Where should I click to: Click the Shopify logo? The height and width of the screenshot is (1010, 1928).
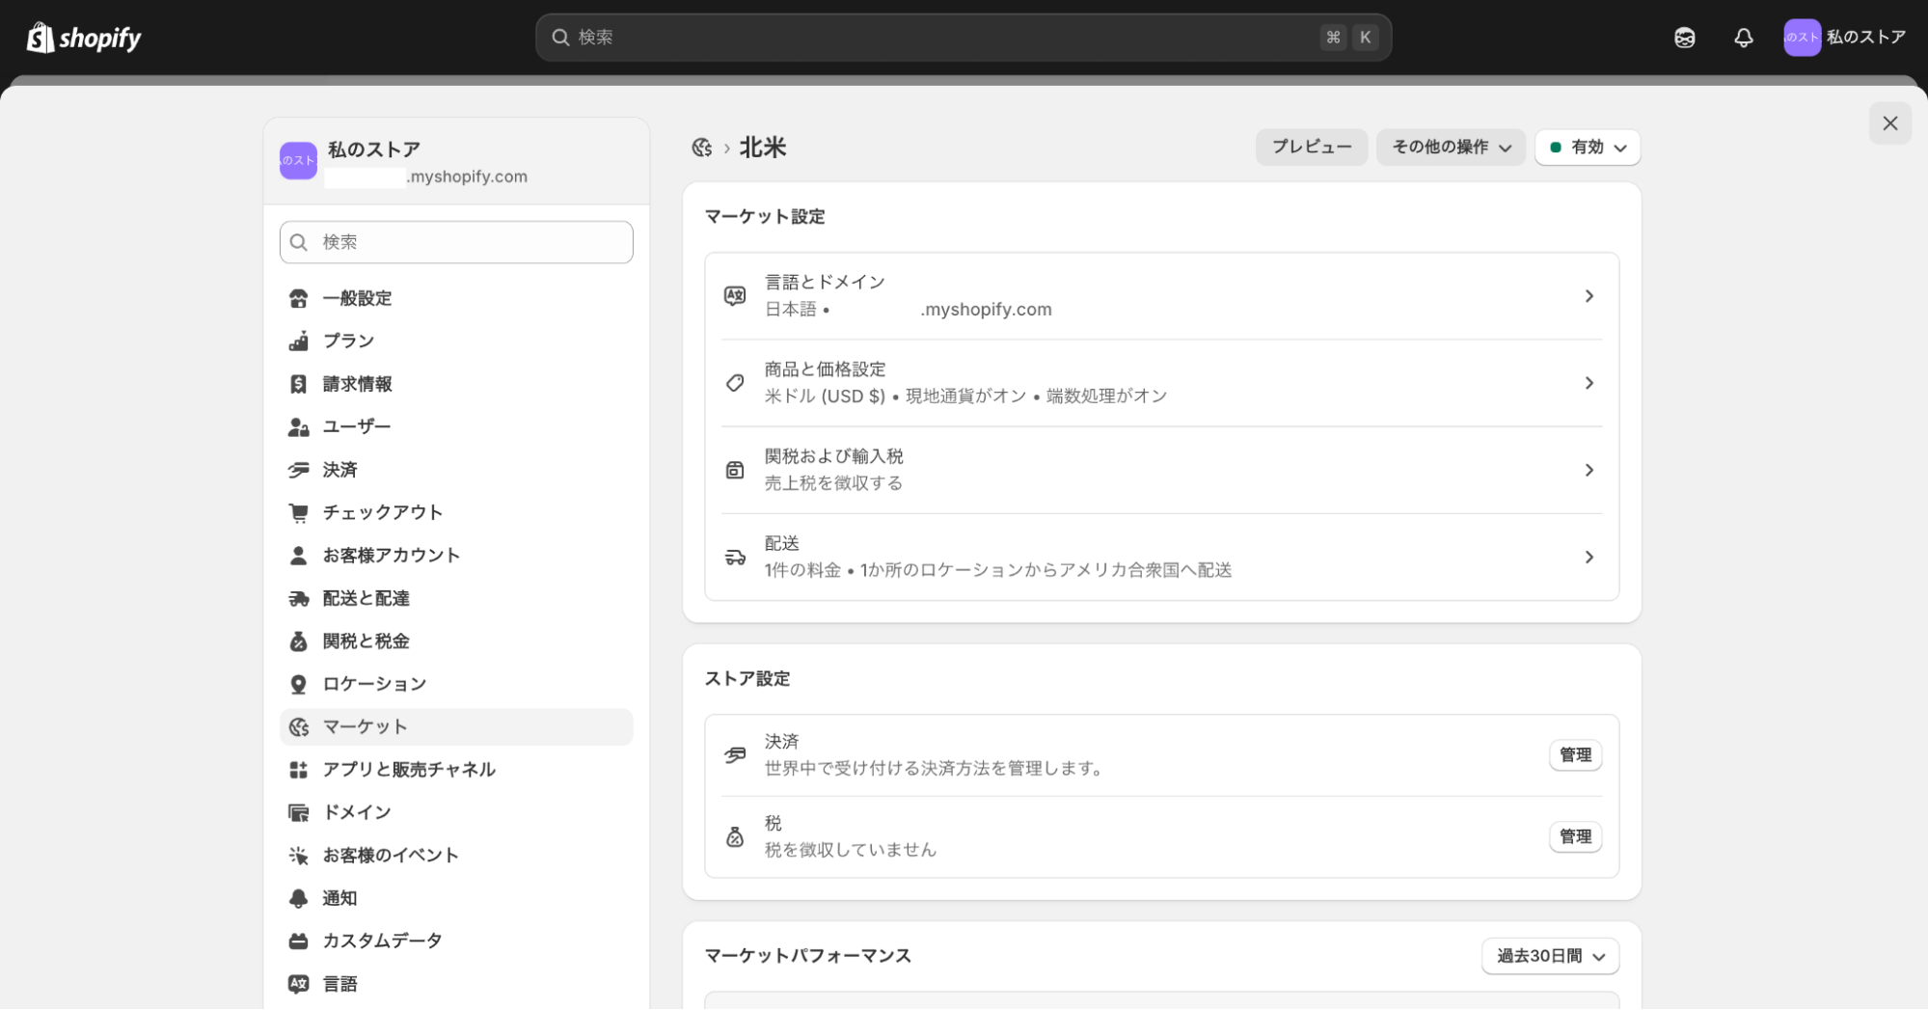84,38
